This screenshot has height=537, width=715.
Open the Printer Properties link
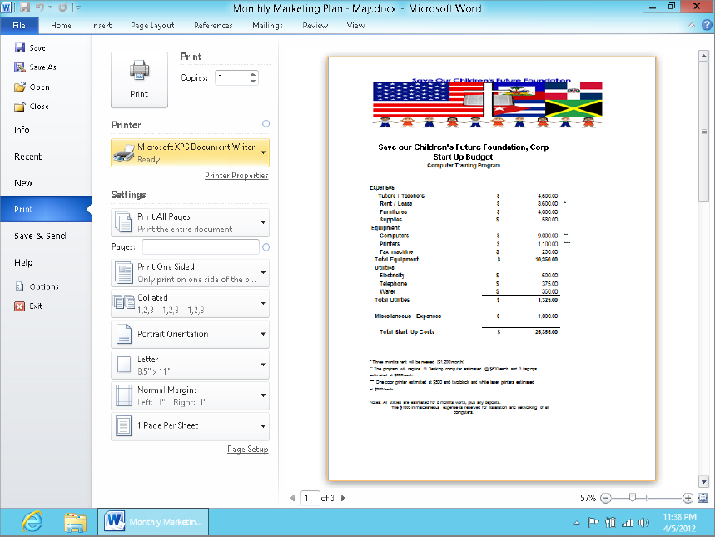pos(236,176)
